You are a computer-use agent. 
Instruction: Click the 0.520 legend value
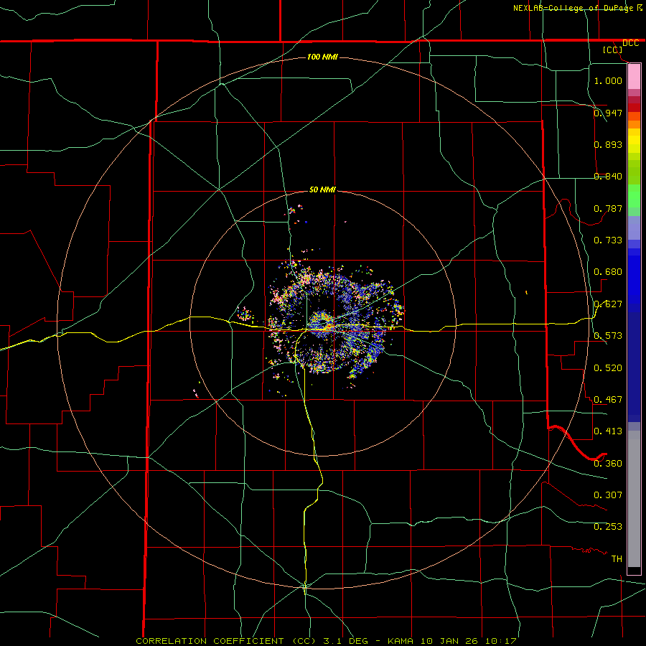(608, 368)
